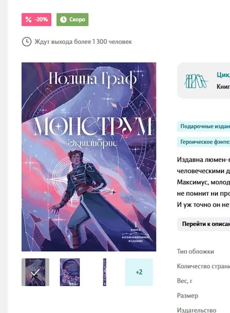Click the Количество страниц property label

204,266
